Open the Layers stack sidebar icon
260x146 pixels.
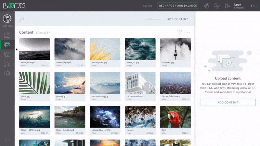pos(7,73)
